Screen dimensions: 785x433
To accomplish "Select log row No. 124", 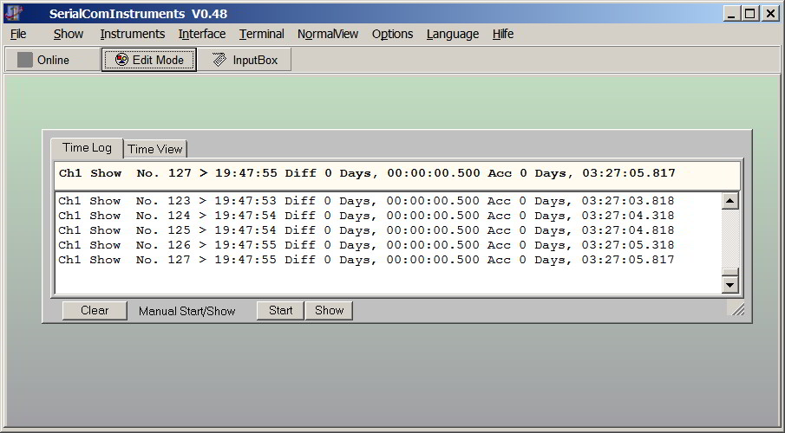I will point(366,216).
